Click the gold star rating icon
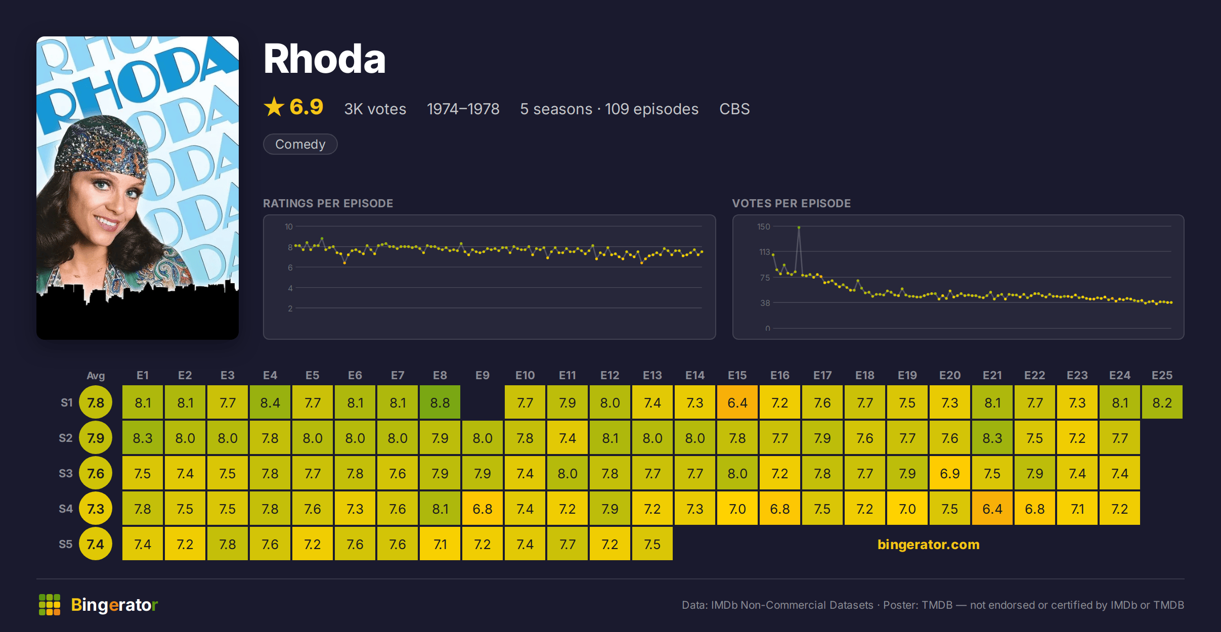The width and height of the screenshot is (1221, 632). [274, 107]
